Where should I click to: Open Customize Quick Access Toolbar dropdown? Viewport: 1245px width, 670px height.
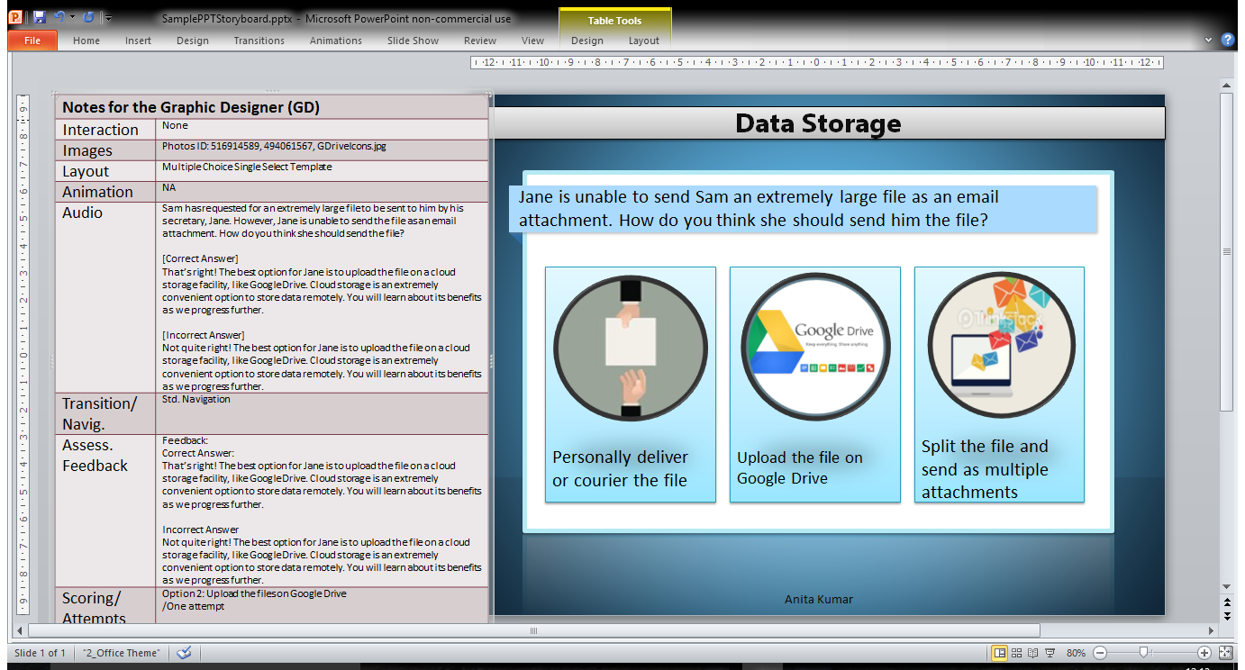click(x=108, y=18)
